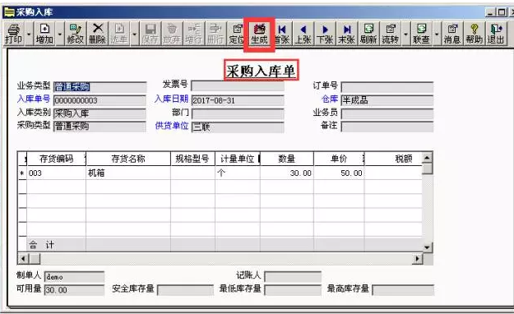
Task: Go to first record with 首张
Action: tap(281, 34)
